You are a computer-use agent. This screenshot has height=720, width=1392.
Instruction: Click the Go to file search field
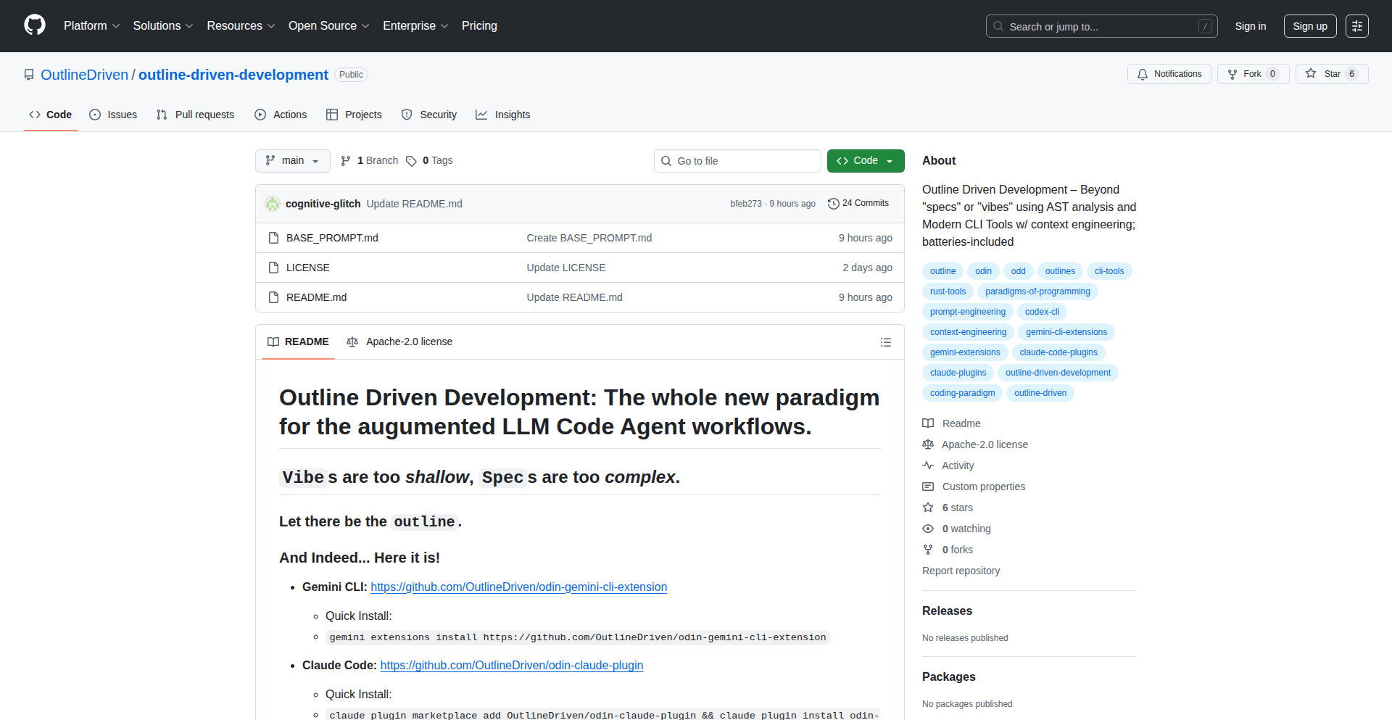click(x=737, y=161)
